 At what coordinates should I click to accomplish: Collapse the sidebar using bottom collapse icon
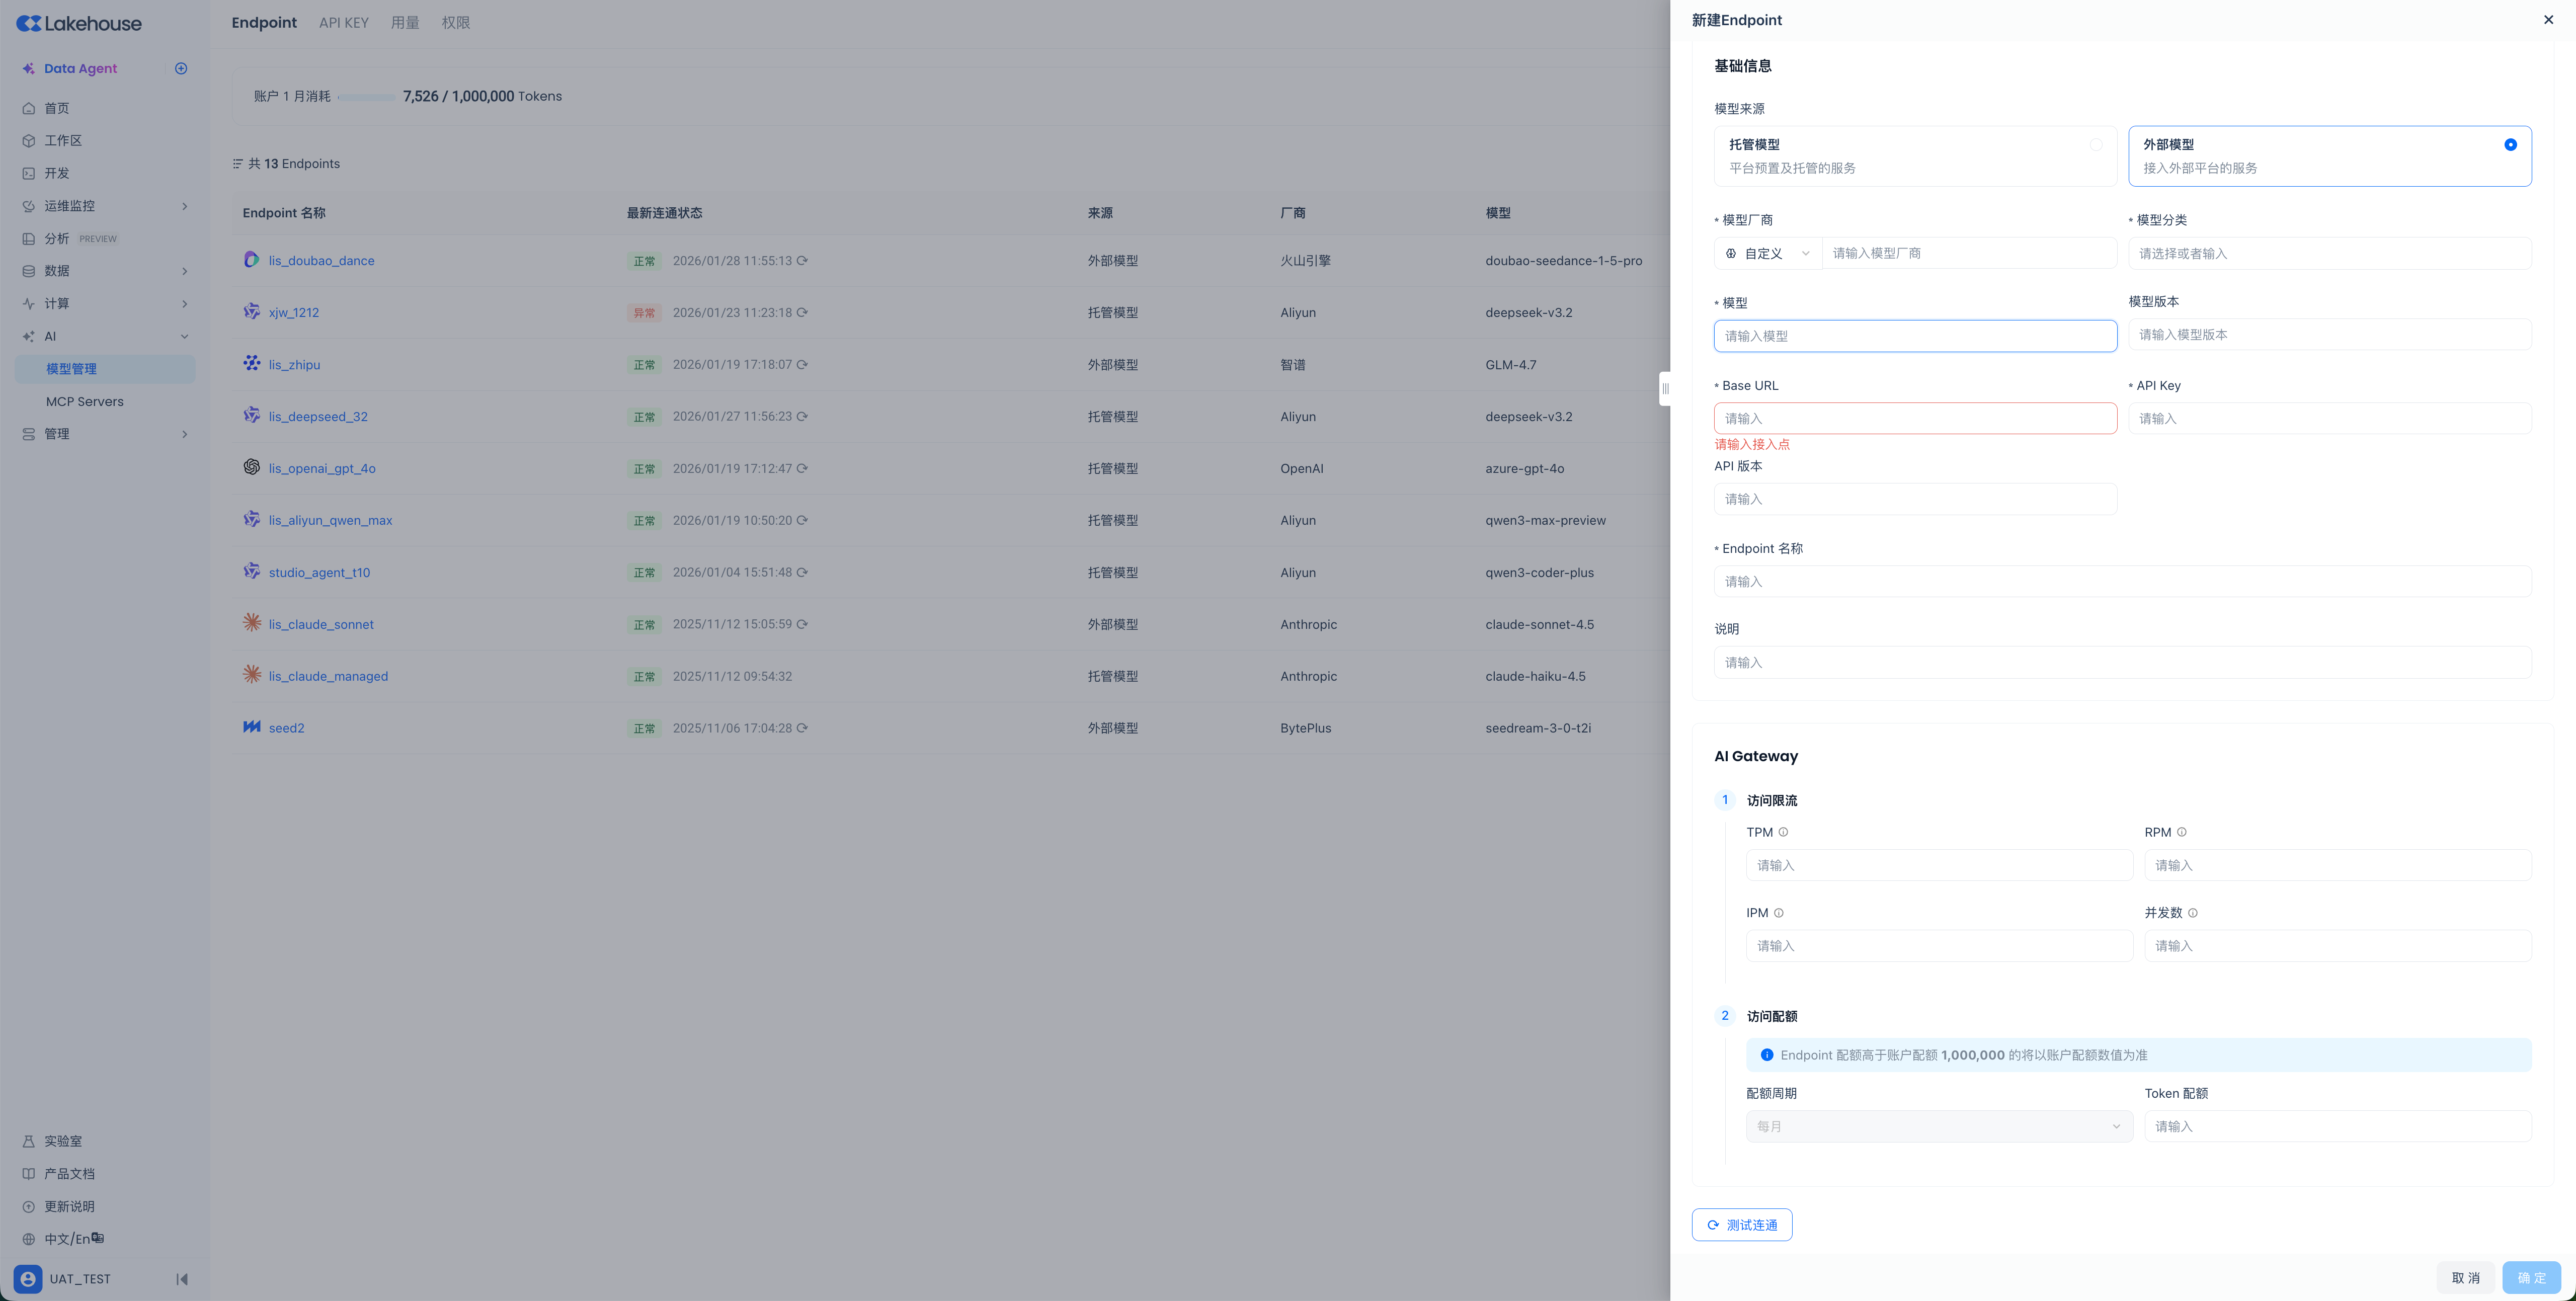pyautogui.click(x=182, y=1279)
